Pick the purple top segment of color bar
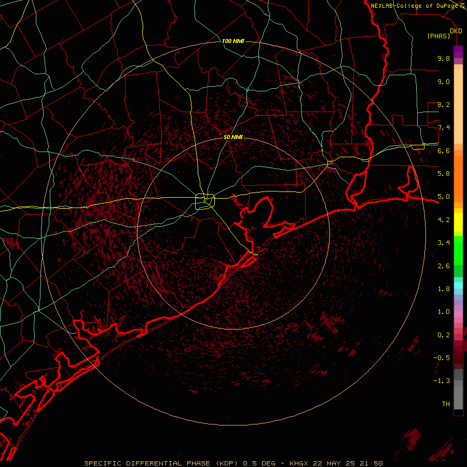Image resolution: width=467 pixels, height=467 pixels. pos(458,52)
